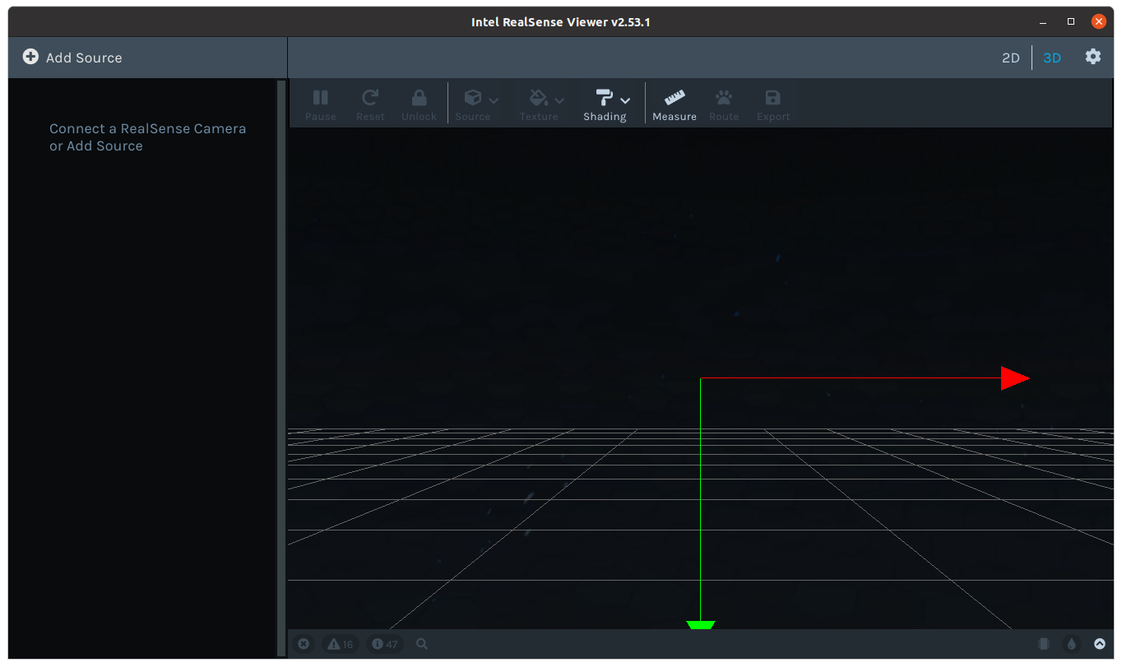Switch to 2D view
Viewport: 1122px width, 667px height.
[1010, 58]
